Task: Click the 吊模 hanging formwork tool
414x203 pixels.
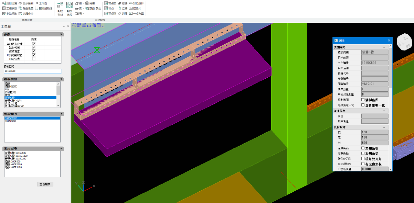Action: click(90, 3)
